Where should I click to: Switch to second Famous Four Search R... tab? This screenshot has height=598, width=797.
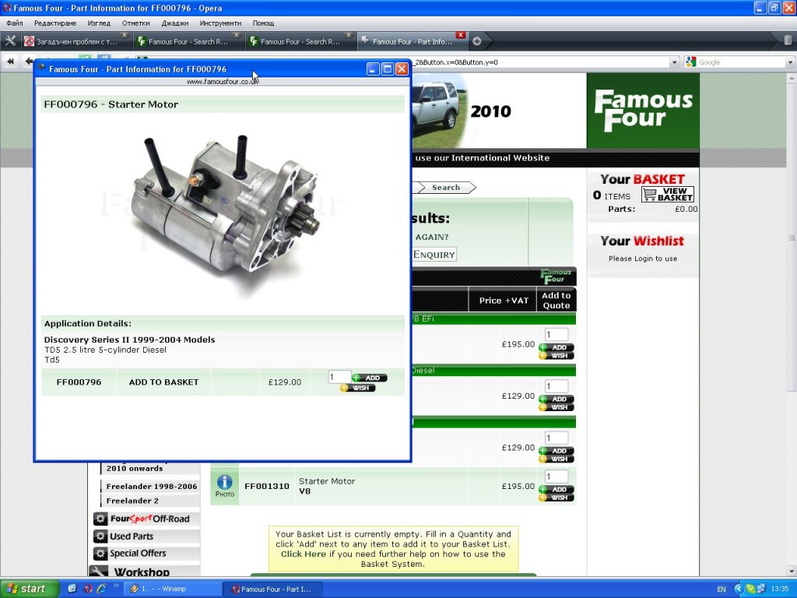pos(300,42)
